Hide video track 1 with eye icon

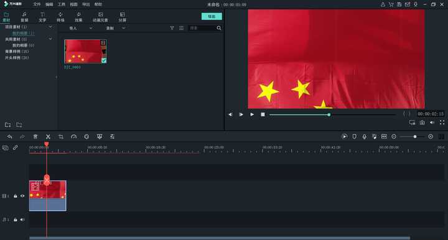tap(22, 196)
